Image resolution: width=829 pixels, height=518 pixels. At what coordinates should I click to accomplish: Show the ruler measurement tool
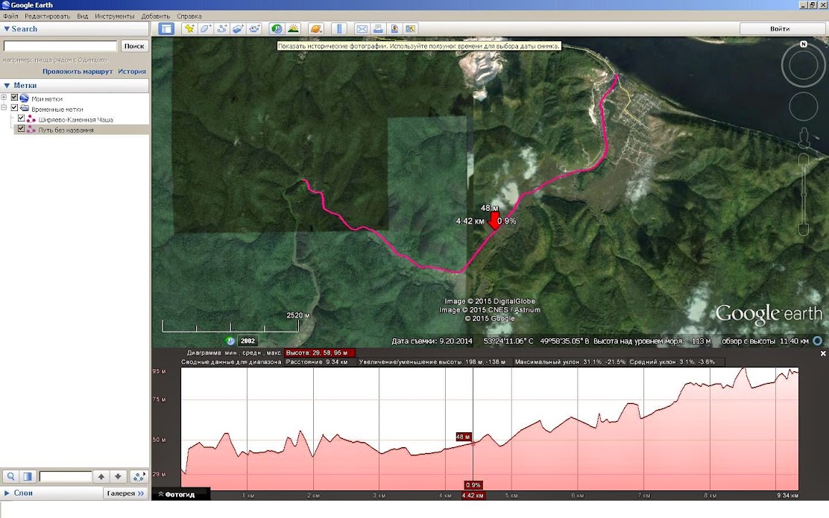tap(339, 29)
